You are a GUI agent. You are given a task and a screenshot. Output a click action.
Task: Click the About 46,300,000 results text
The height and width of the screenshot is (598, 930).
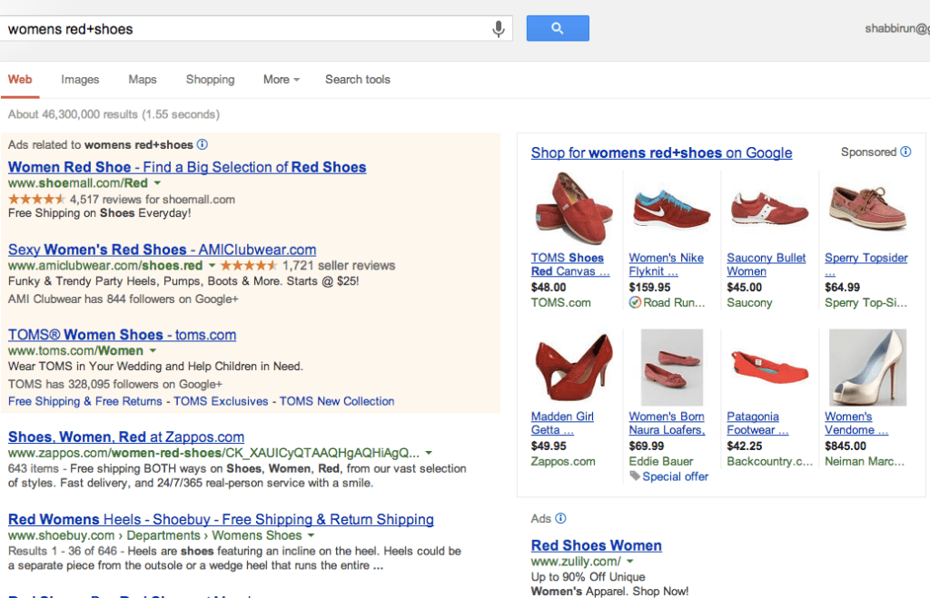[114, 113]
